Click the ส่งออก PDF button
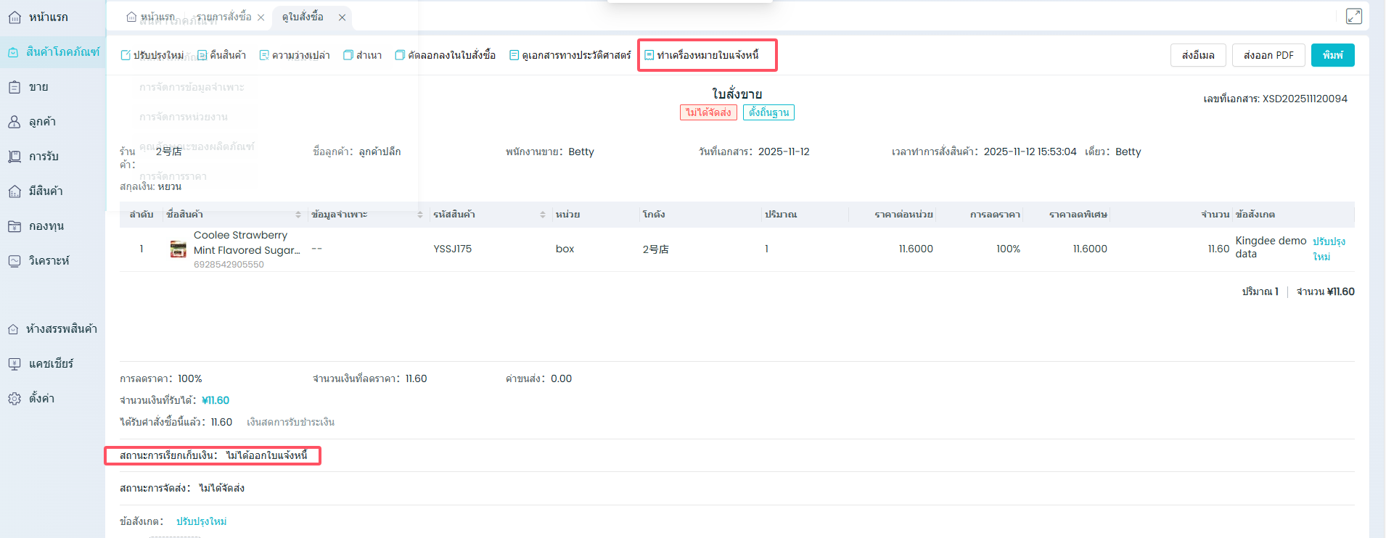This screenshot has height=538, width=1386. point(1268,55)
